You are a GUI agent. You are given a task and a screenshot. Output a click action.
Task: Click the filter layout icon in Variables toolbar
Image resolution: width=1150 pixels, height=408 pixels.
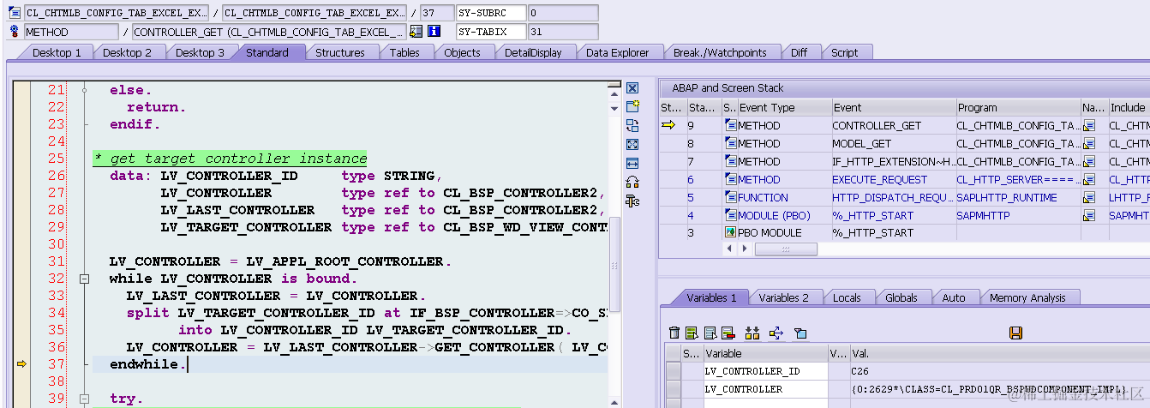(x=800, y=333)
